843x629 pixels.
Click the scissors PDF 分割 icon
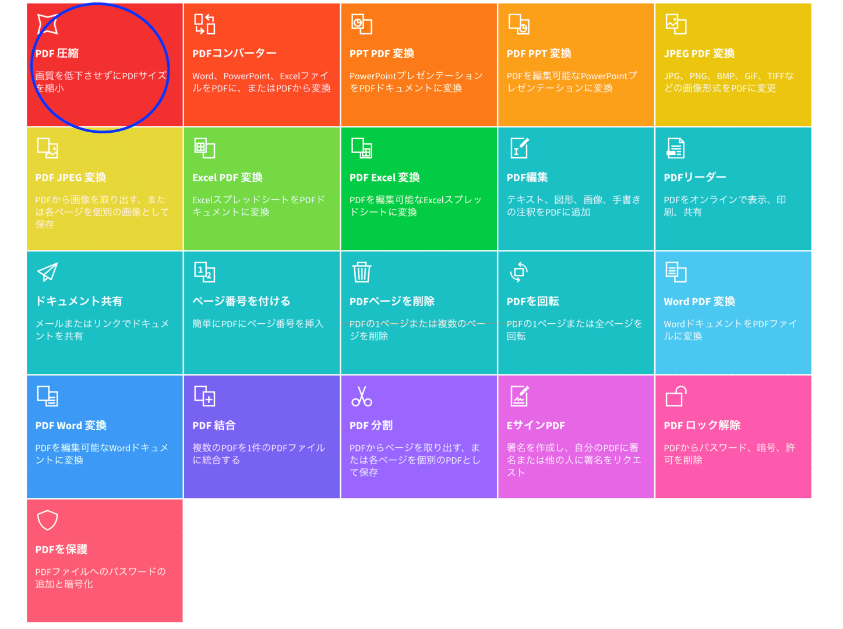(x=362, y=396)
